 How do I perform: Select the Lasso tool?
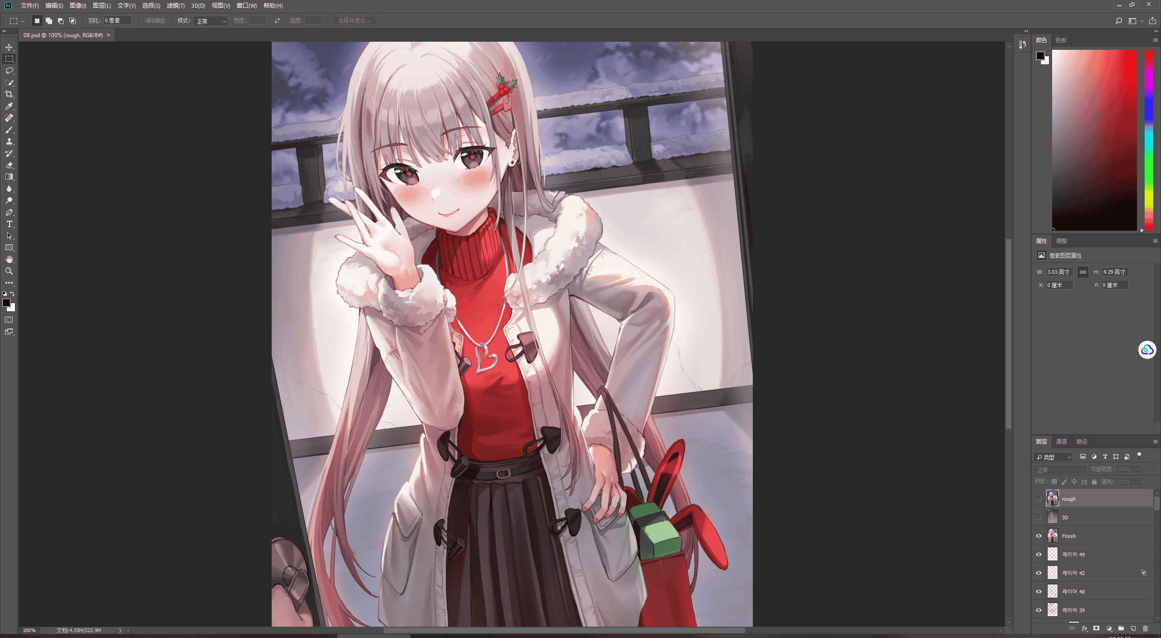coord(9,71)
